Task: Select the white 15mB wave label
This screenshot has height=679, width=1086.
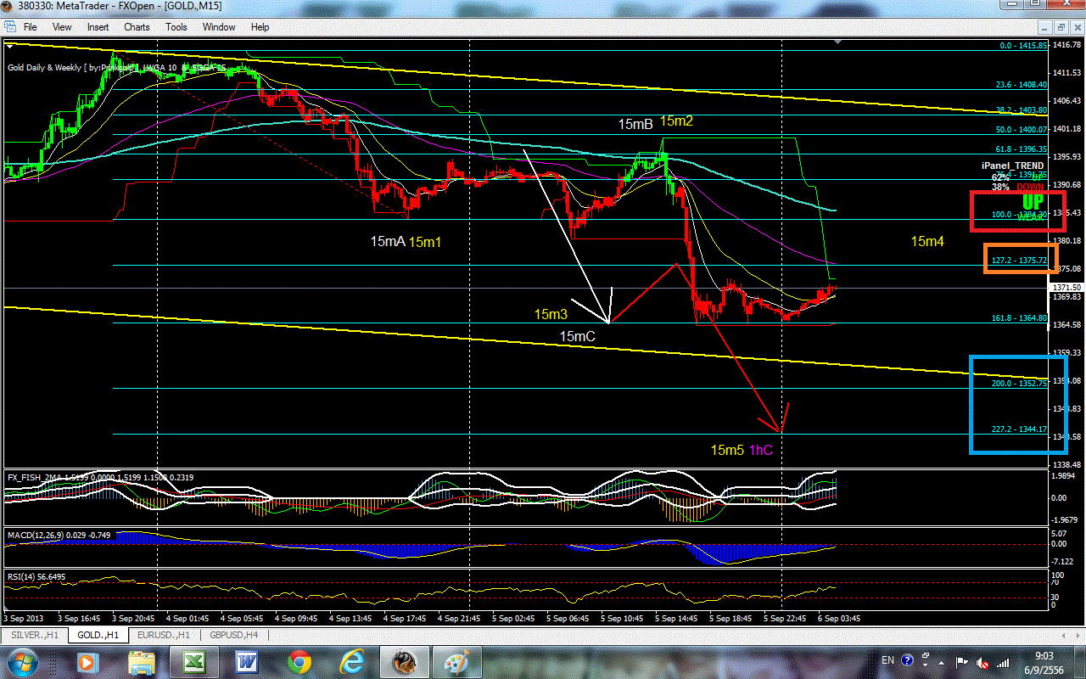Action: [x=635, y=125]
